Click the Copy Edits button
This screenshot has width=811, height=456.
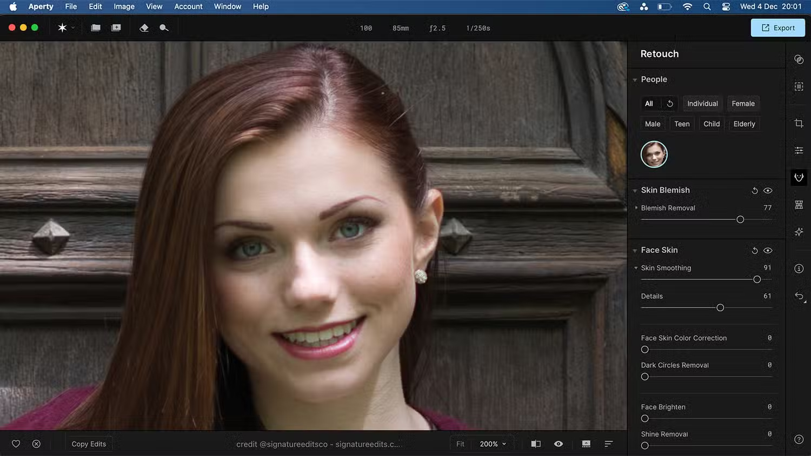[x=89, y=444]
